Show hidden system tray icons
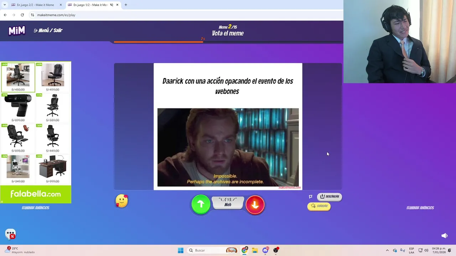This screenshot has width=456, height=256. coord(387,250)
